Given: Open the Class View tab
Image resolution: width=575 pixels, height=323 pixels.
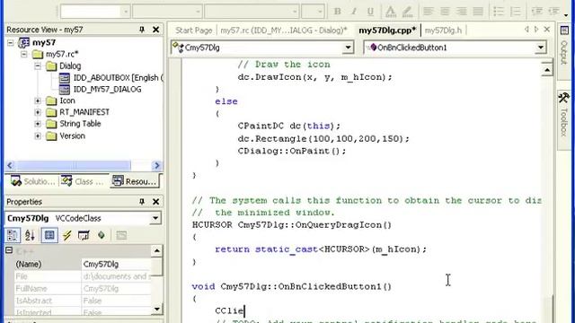Looking at the screenshot, I should click(x=83, y=181).
